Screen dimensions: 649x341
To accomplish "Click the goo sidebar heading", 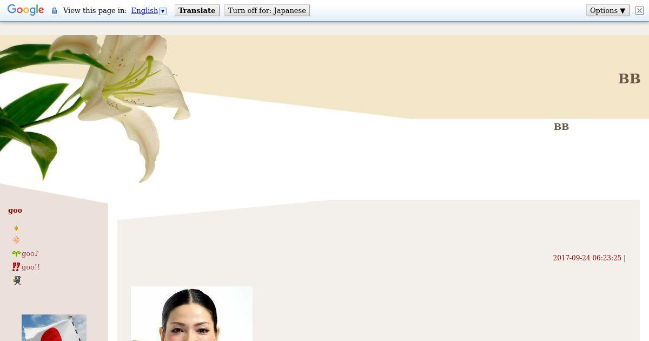I will click(15, 210).
